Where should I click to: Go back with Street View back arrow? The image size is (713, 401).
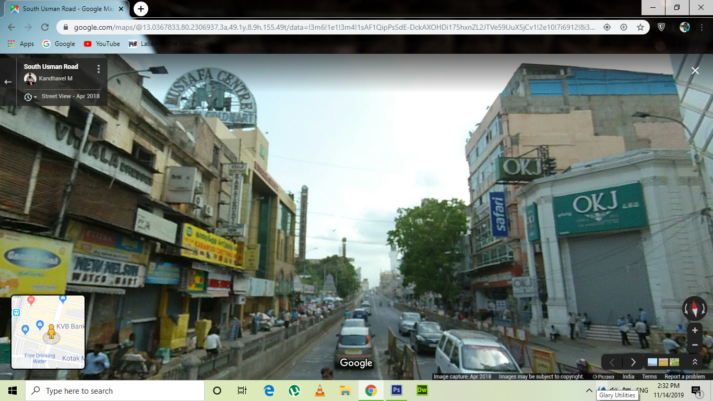point(8,82)
